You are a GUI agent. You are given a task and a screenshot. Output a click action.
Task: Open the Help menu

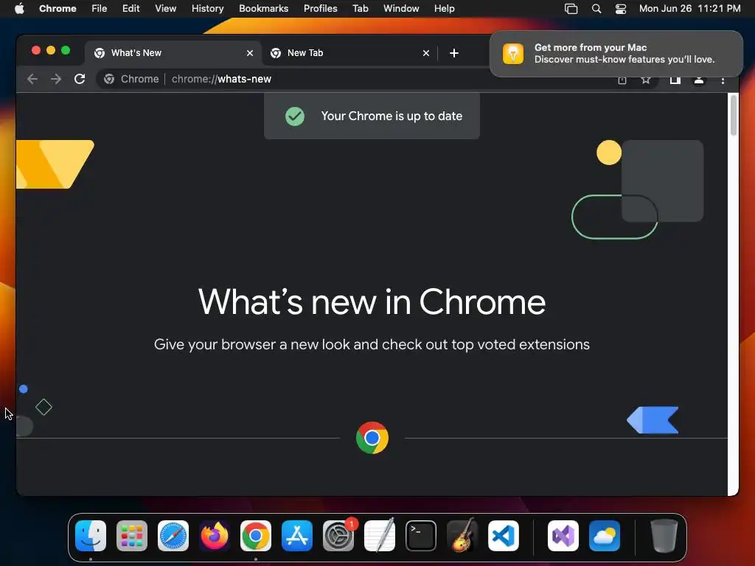pos(444,9)
